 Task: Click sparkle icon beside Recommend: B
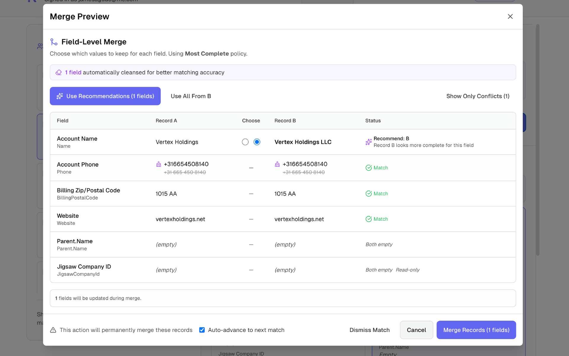tap(368, 142)
